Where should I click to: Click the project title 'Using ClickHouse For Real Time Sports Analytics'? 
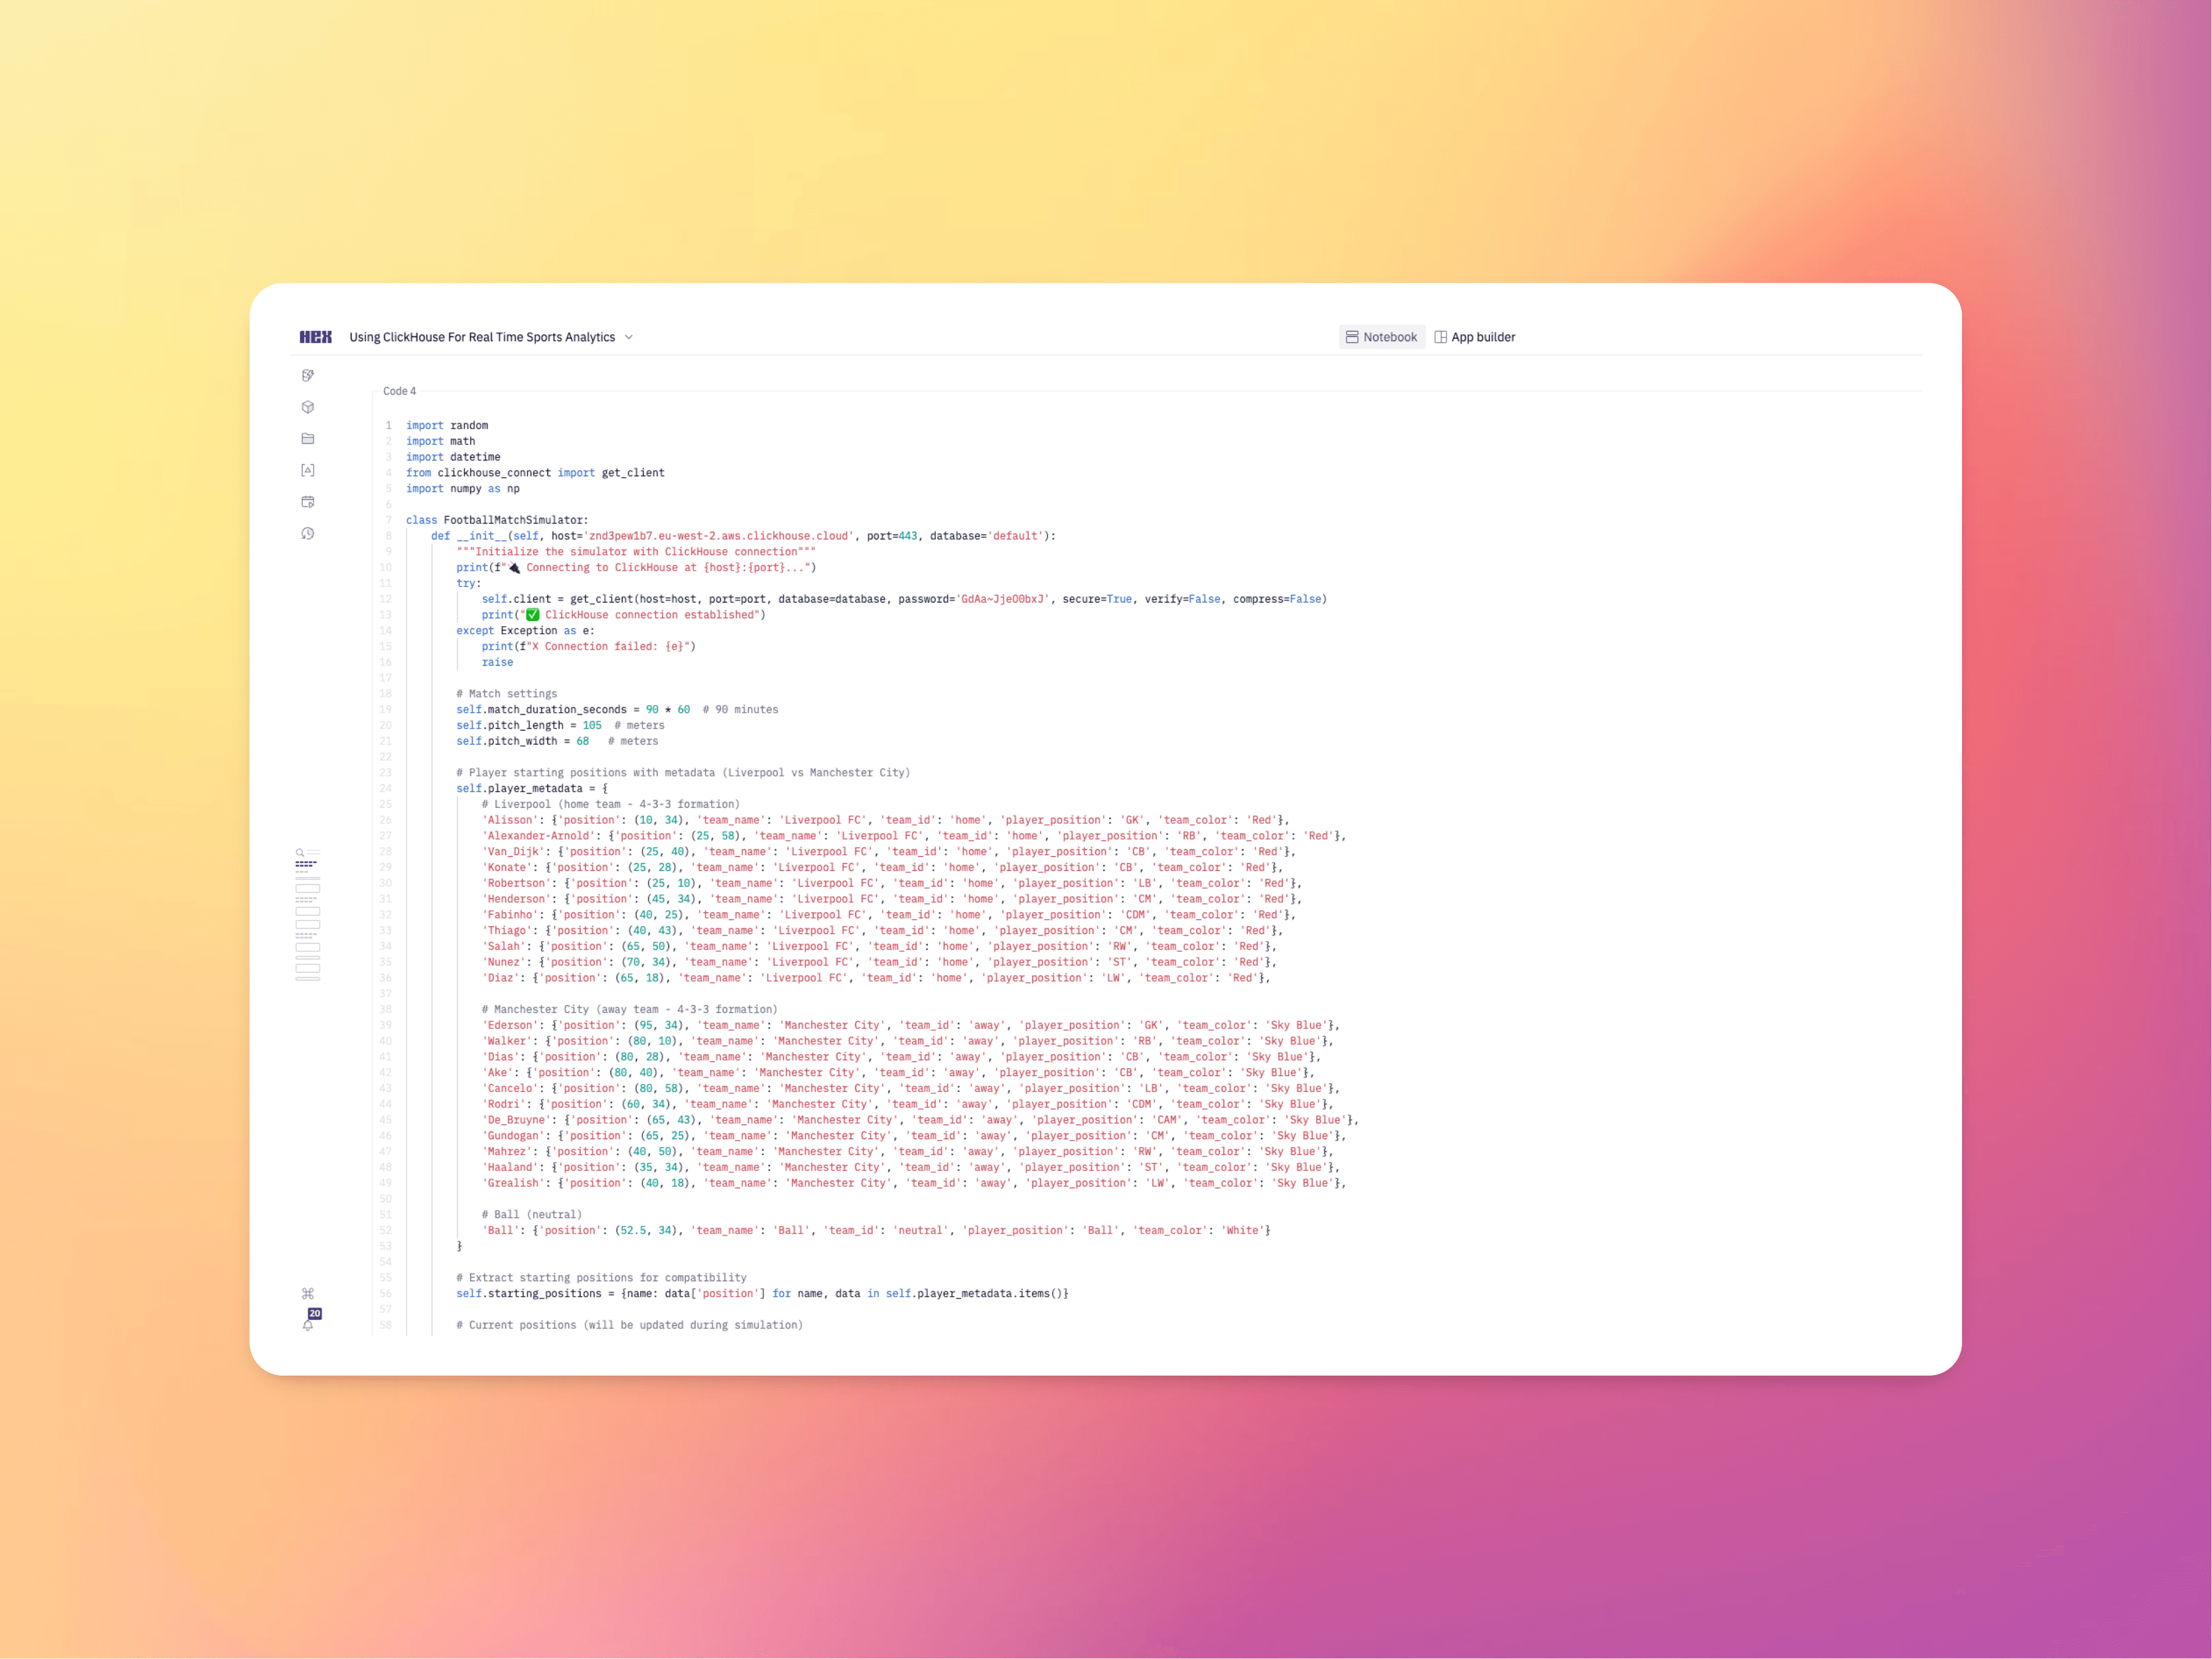(x=482, y=337)
